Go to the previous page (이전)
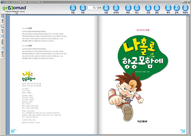Screen dimensions: 191x136 (x=83, y=8)
